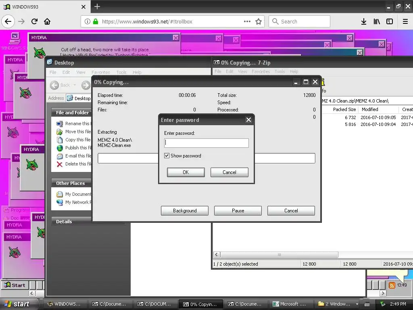Image resolution: width=413 pixels, height=310 pixels.
Task: Collapse the Other Places panel header
Action: click(71, 183)
